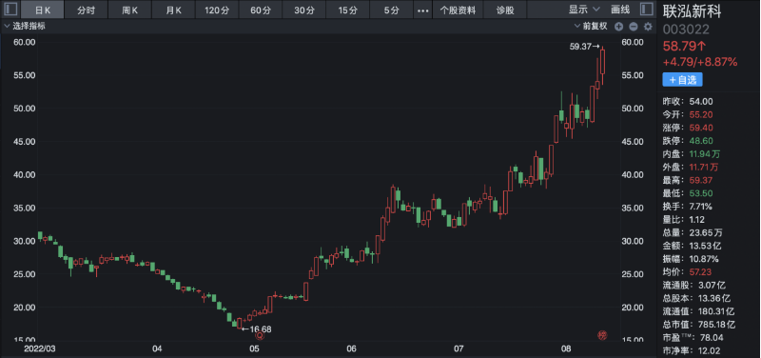Add stock with +自选 button

(x=682, y=80)
